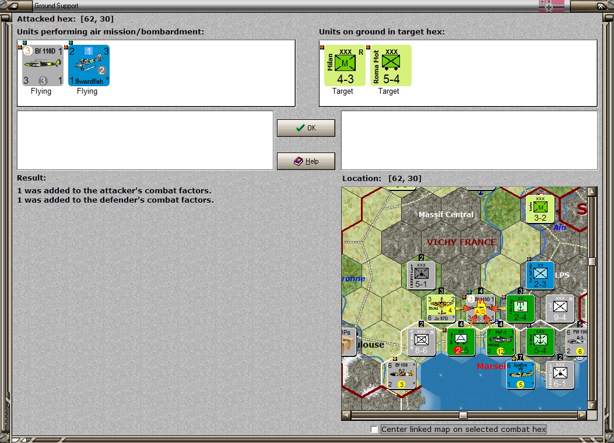The height and width of the screenshot is (443, 614).
Task: Select the Swordfish flying air unit
Action: coord(89,65)
